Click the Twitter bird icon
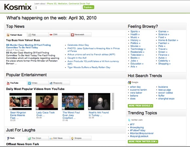 [x=129, y=120]
